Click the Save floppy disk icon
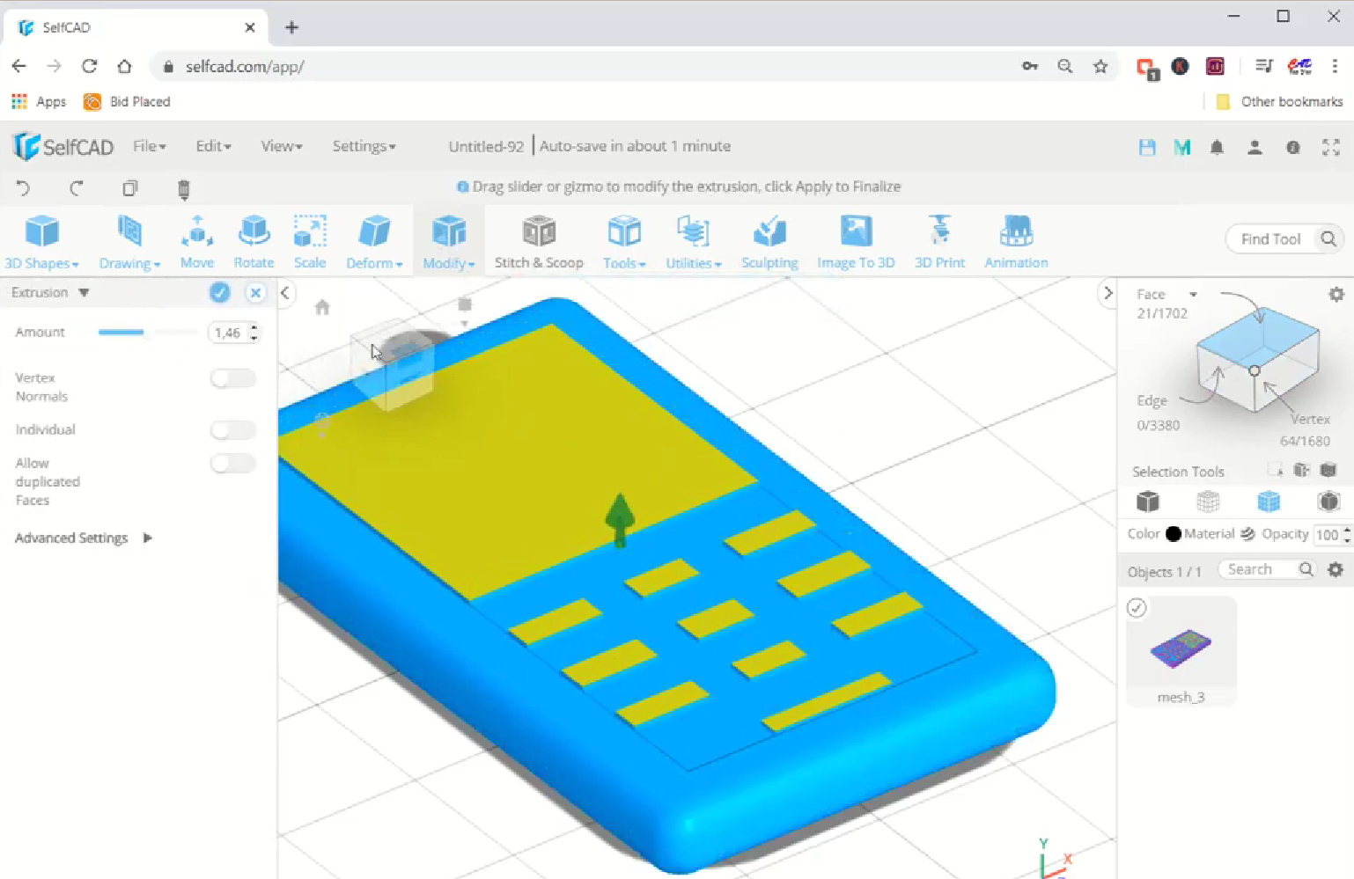The image size is (1354, 879). [1147, 147]
